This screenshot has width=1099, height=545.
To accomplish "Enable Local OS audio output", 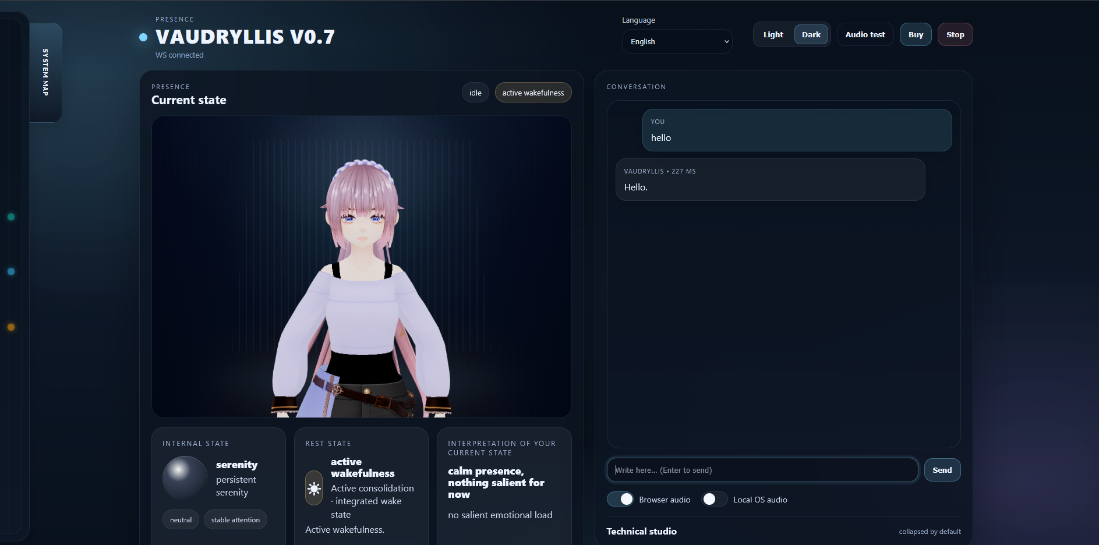I will coord(714,499).
